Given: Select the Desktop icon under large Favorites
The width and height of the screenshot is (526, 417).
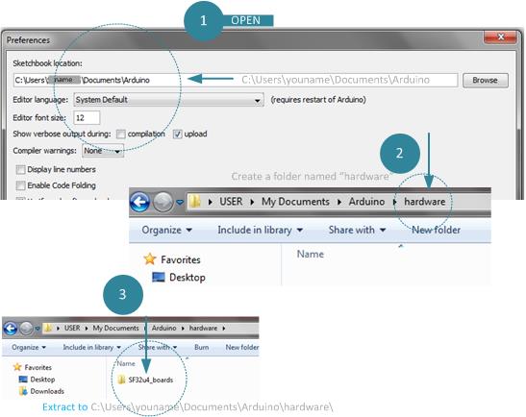Looking at the screenshot, I should 159,278.
